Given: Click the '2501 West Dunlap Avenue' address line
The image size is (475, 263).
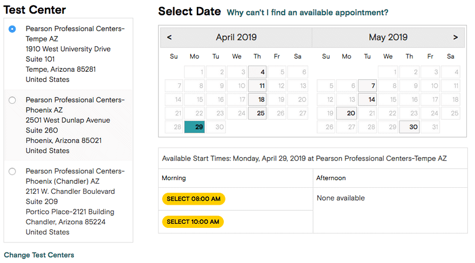Looking at the screenshot, I should [68, 120].
